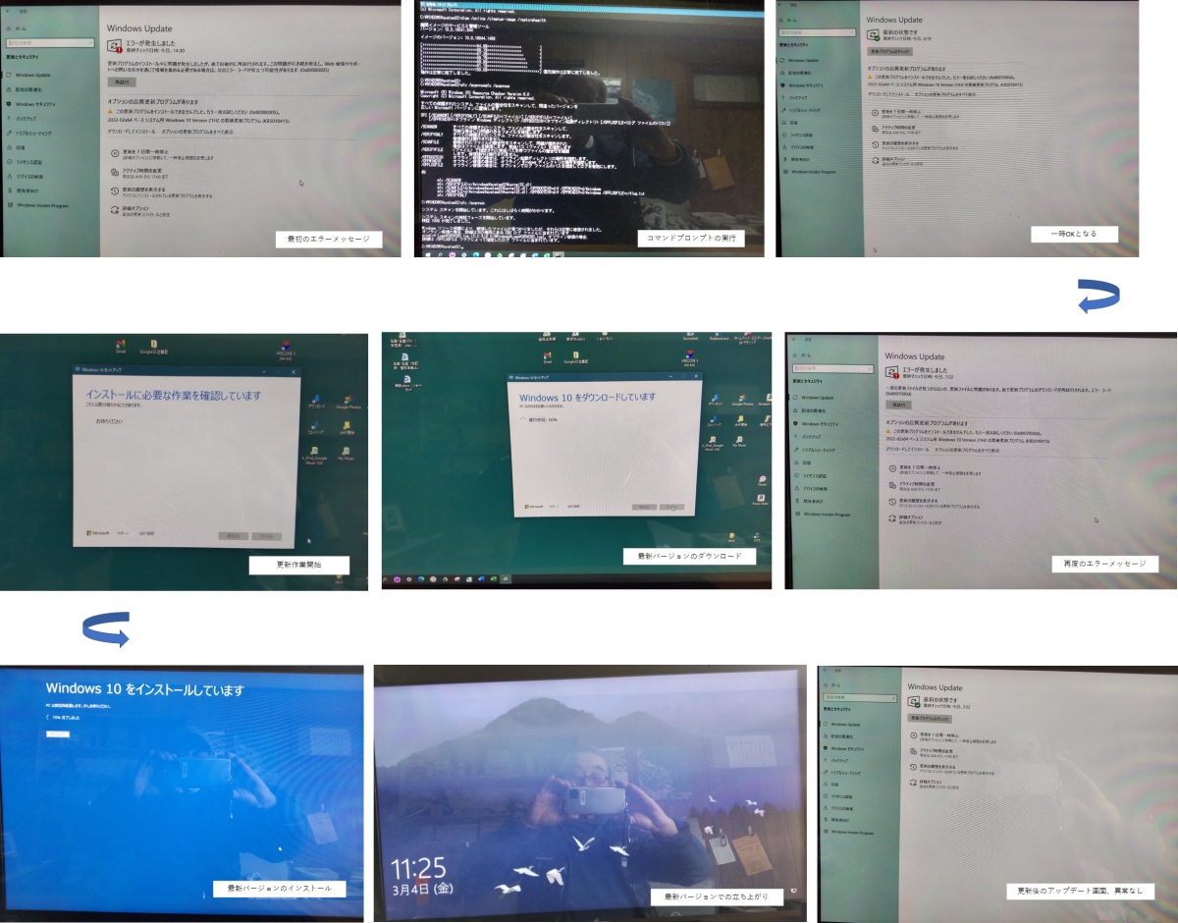Click ダウンロードしてインストール in the 再度のエラーメッセージ photo

click(907, 448)
